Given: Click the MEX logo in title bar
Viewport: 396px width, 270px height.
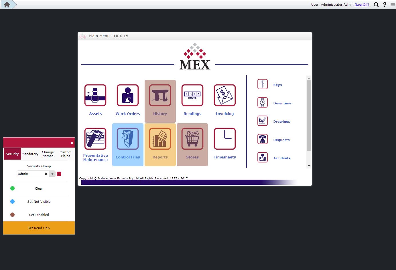Looking at the screenshot, I should (83, 36).
